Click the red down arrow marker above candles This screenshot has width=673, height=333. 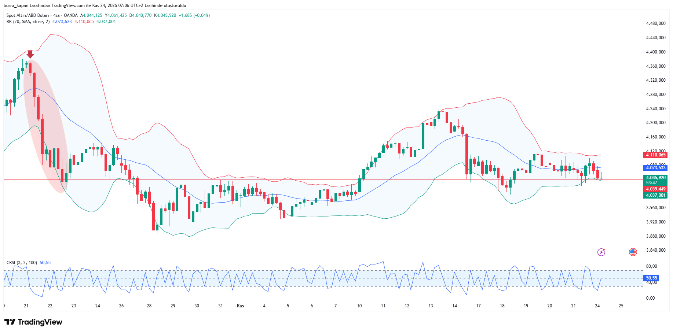coord(30,54)
